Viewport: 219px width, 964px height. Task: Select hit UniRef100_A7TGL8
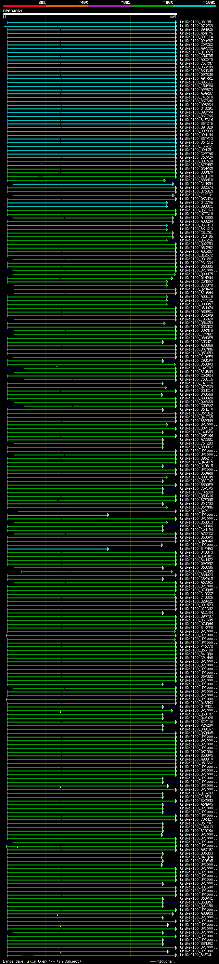pos(196,214)
